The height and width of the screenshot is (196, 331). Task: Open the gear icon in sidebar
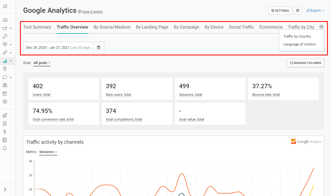pyautogui.click(x=5, y=102)
